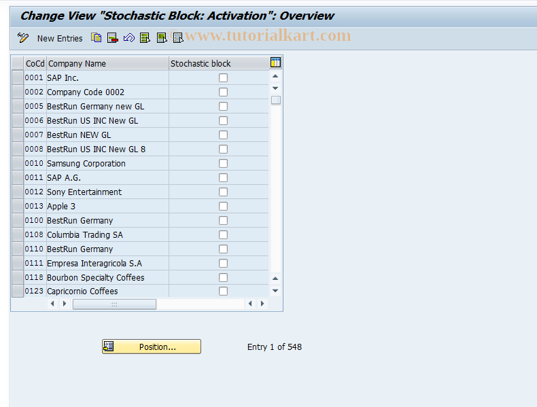The image size is (537, 407).
Task: Check Stochastic block for company 0110
Action: (x=223, y=249)
